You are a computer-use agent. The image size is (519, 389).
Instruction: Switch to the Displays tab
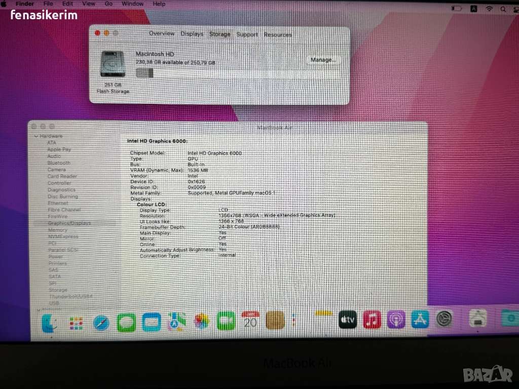pos(192,34)
